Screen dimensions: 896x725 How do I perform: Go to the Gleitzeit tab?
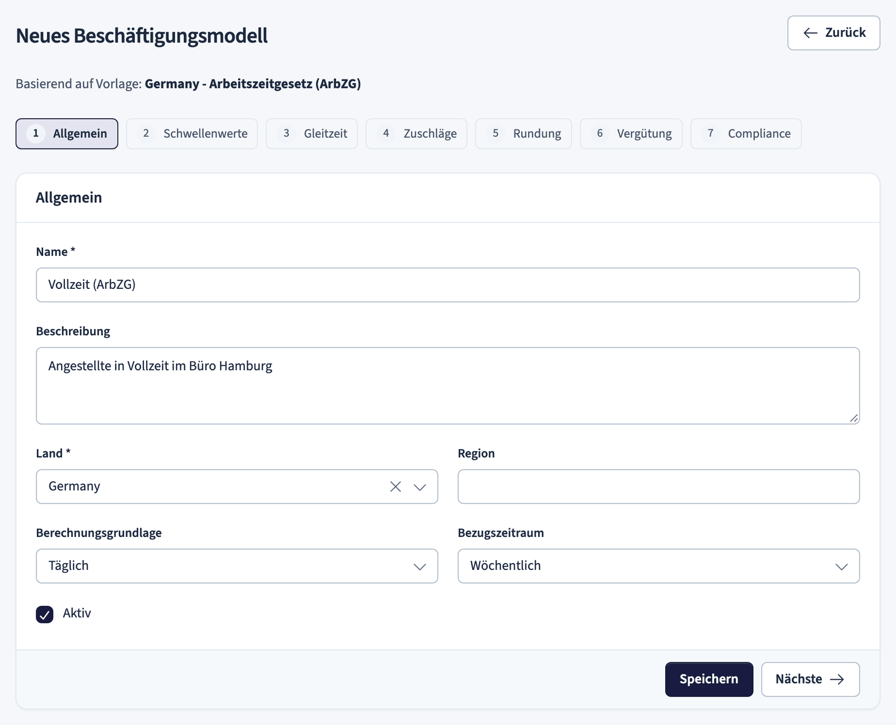[x=311, y=134]
